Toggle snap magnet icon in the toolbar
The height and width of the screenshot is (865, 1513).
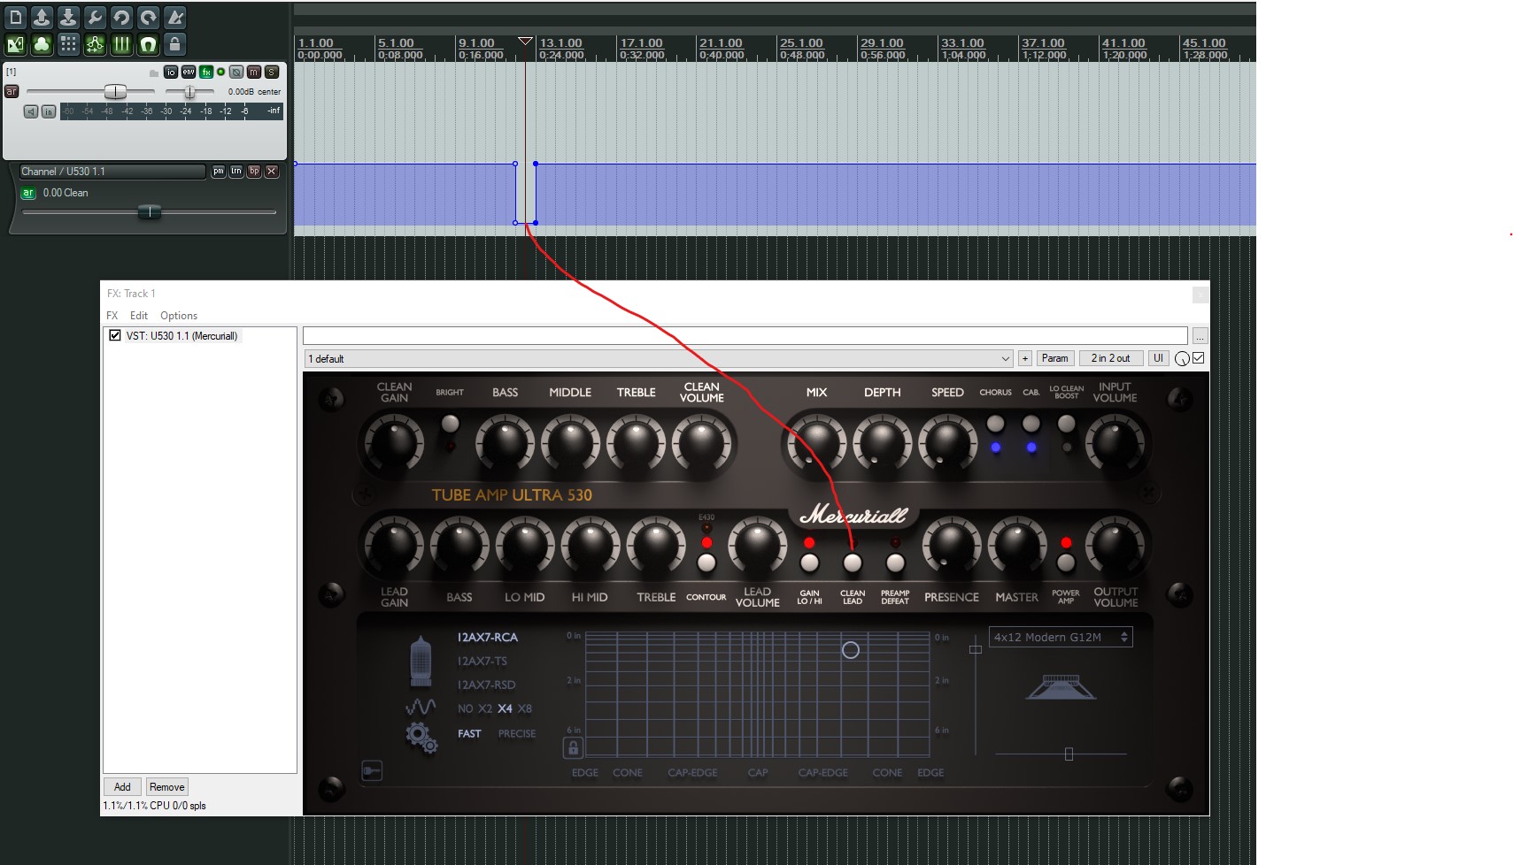[x=148, y=43]
